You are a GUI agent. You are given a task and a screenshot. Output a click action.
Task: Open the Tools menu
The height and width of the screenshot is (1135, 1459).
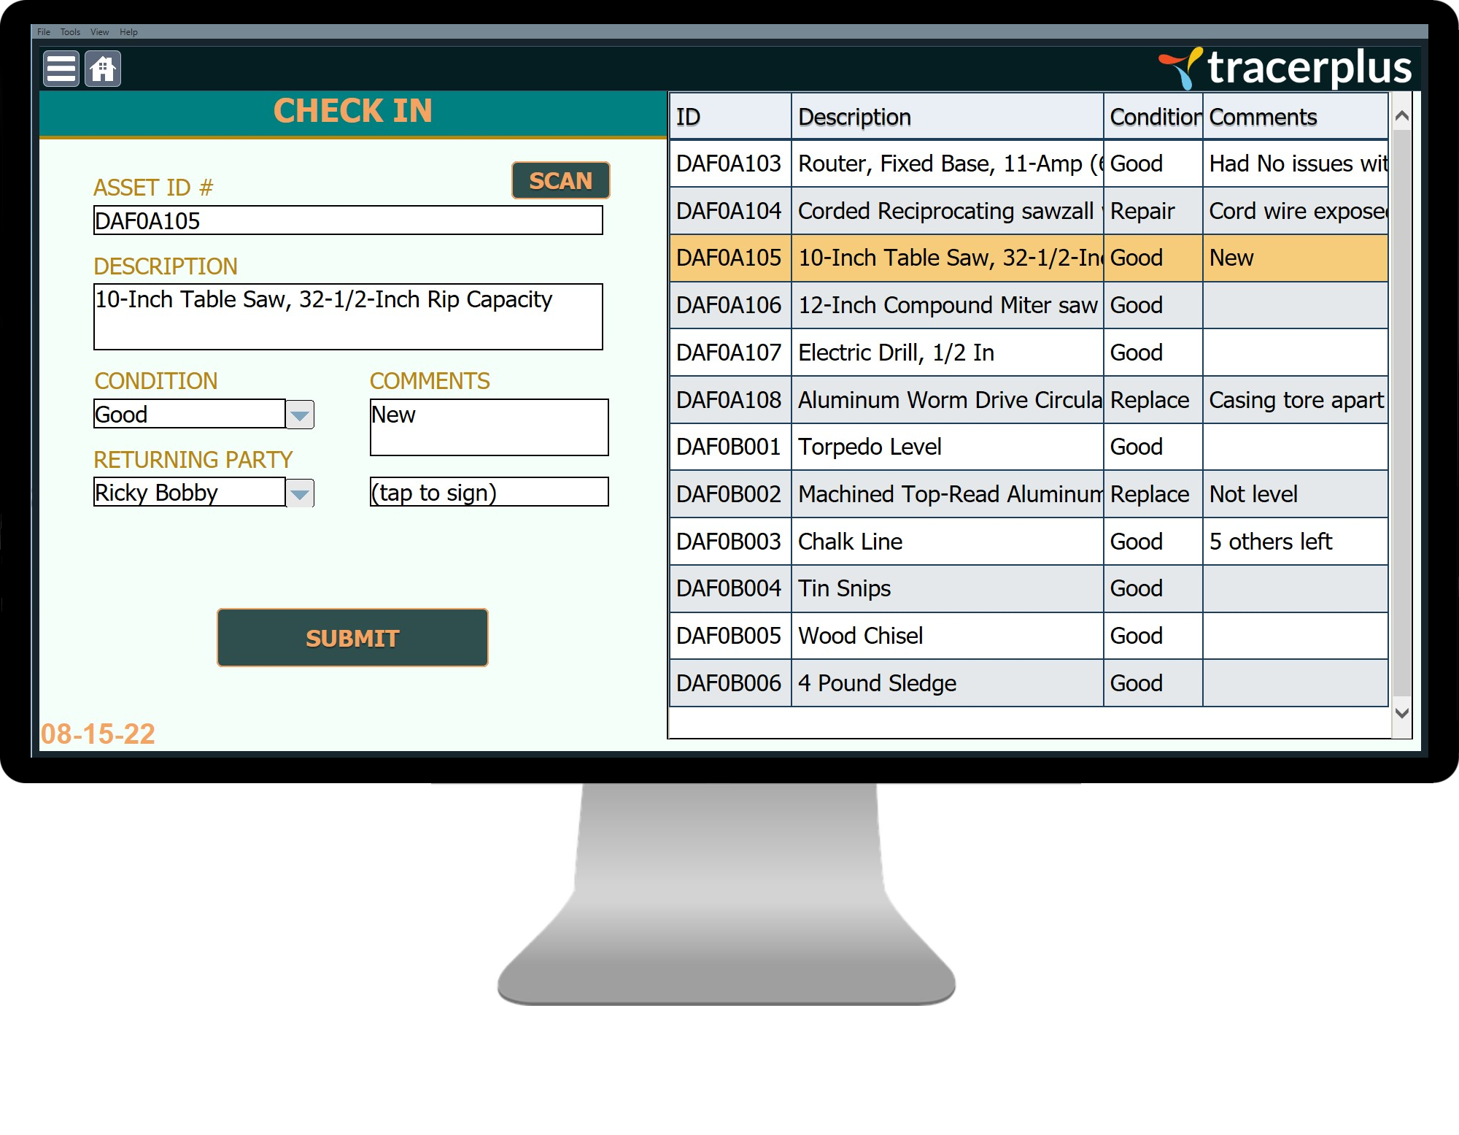(x=70, y=32)
